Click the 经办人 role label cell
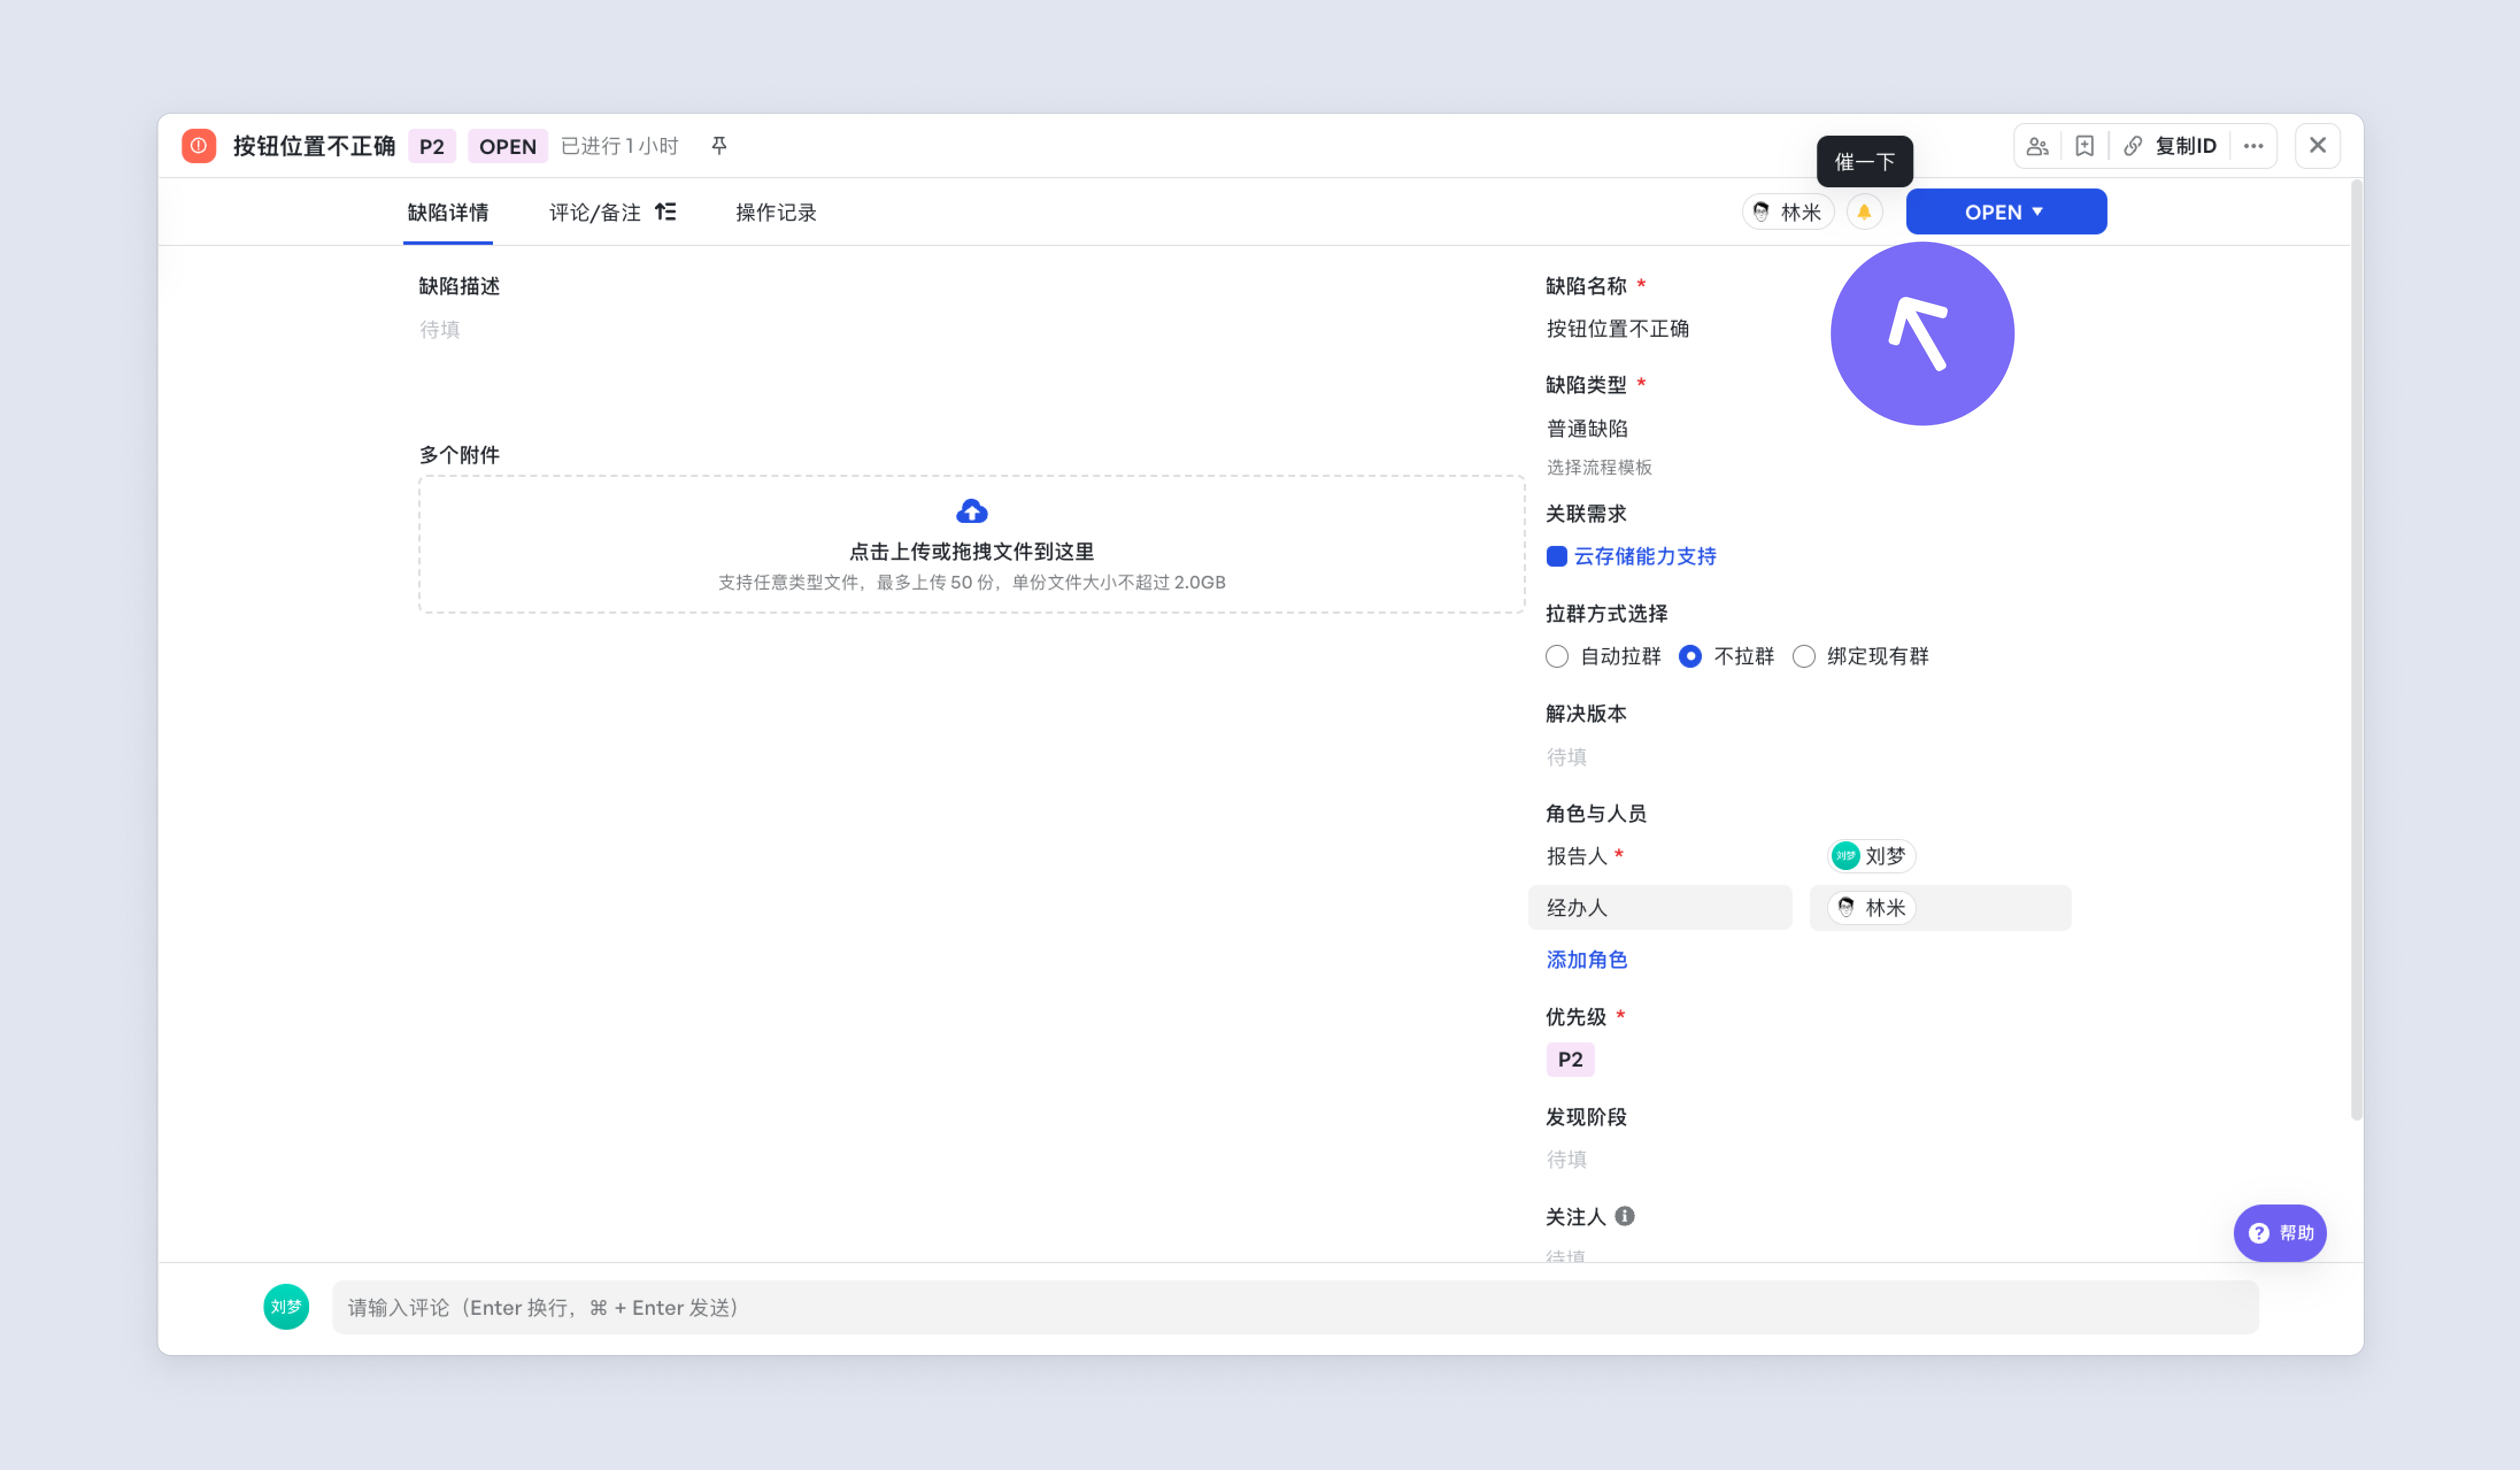2520x1470 pixels. tap(1660, 907)
